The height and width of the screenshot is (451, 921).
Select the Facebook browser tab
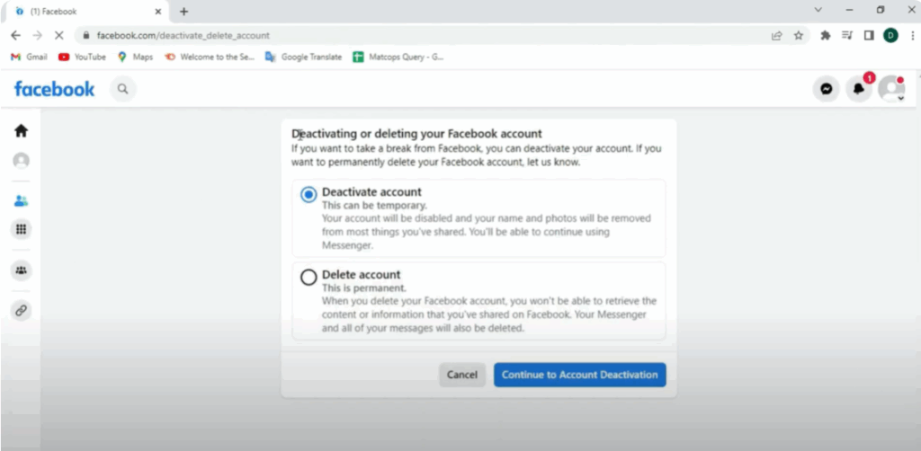click(86, 11)
